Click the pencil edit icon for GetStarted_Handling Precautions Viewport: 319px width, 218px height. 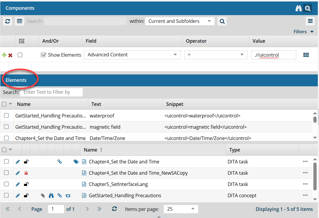[x=18, y=195]
